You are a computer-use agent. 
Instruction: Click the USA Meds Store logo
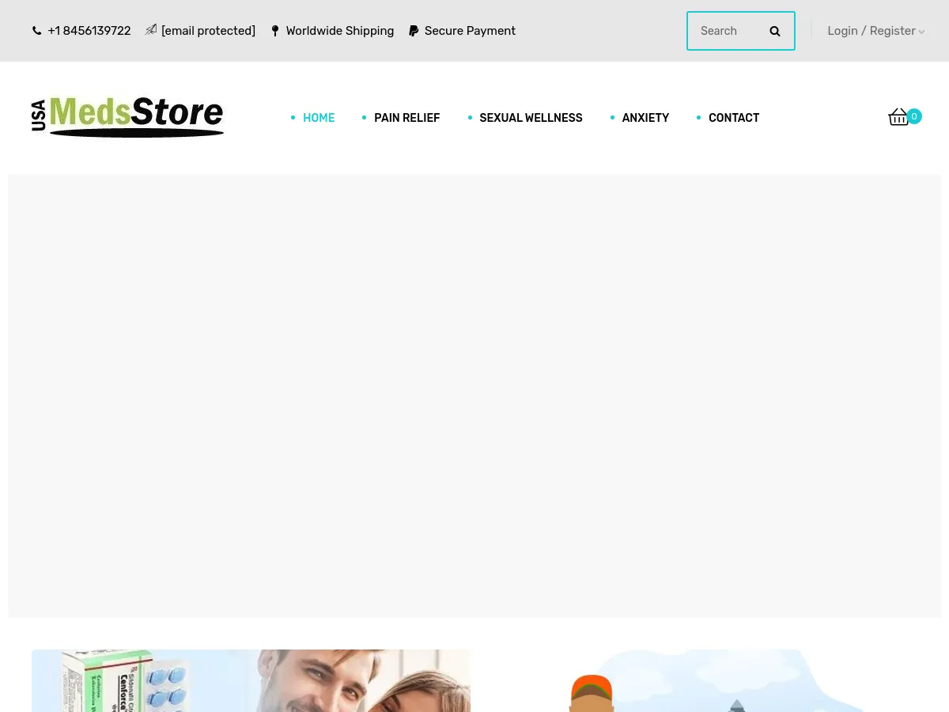coord(127,117)
